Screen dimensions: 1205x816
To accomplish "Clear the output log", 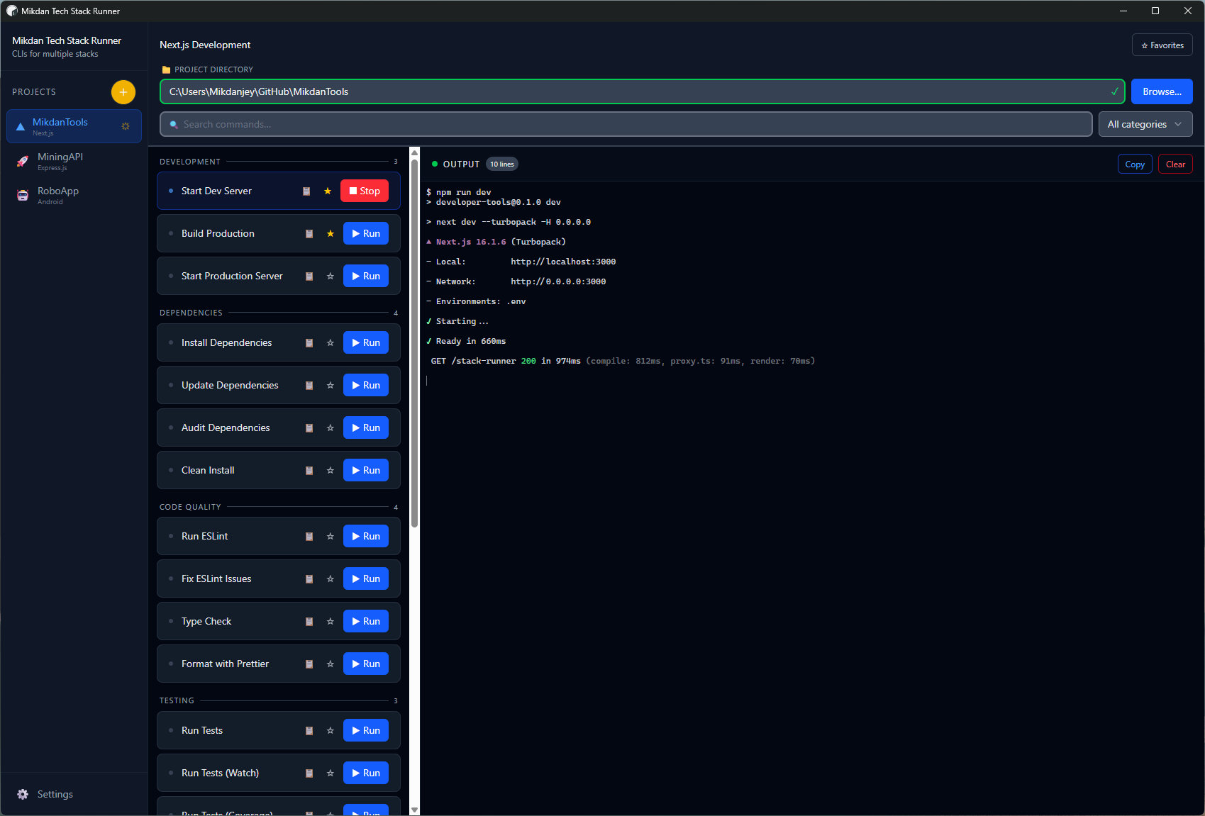I will pyautogui.click(x=1175, y=164).
